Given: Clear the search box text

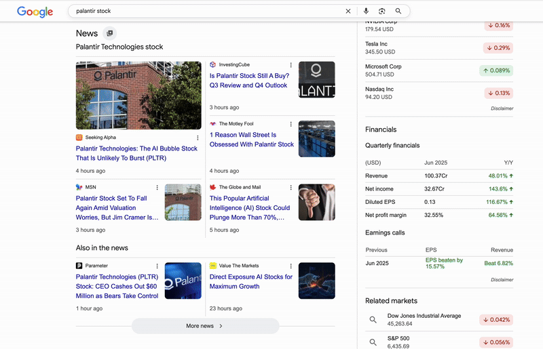Looking at the screenshot, I should (348, 11).
